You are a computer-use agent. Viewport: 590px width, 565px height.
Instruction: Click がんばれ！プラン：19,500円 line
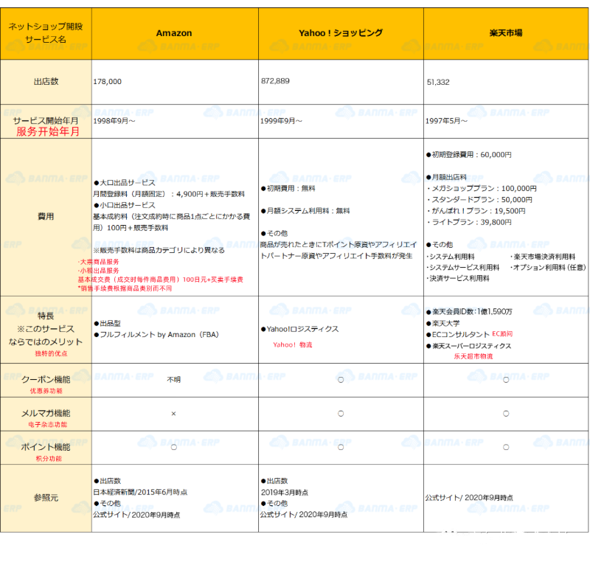pyautogui.click(x=476, y=211)
